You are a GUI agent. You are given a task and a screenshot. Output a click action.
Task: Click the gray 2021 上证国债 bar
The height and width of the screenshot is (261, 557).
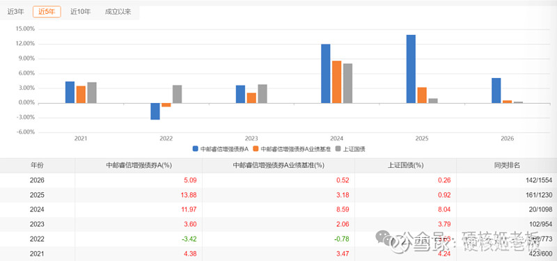click(92, 93)
